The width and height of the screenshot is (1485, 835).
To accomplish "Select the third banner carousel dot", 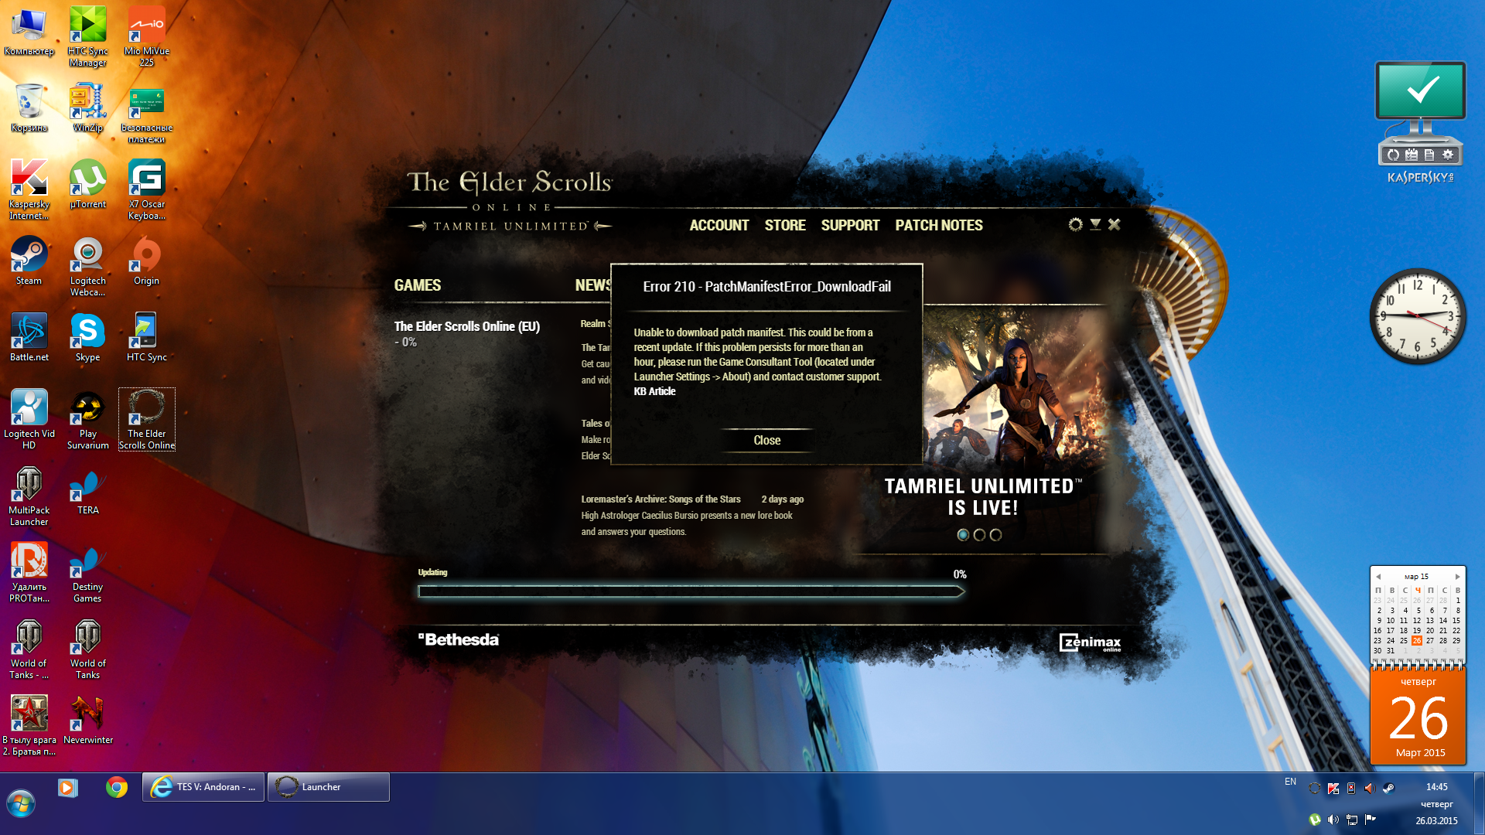I will pos(995,535).
